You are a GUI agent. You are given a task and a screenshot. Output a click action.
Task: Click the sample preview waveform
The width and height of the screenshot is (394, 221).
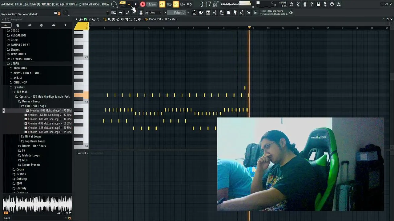37,204
